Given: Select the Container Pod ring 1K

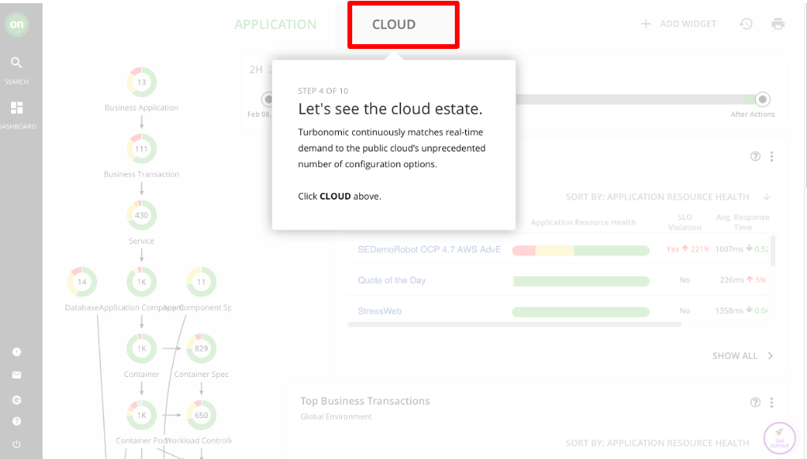Looking at the screenshot, I should tap(141, 415).
